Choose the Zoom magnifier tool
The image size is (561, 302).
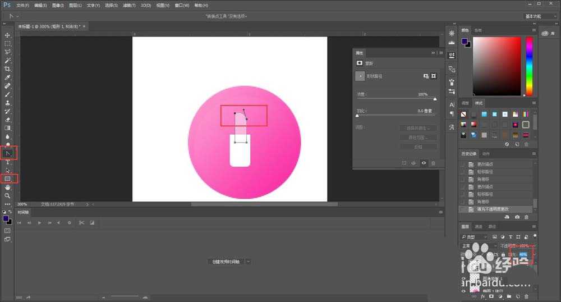tap(8, 195)
